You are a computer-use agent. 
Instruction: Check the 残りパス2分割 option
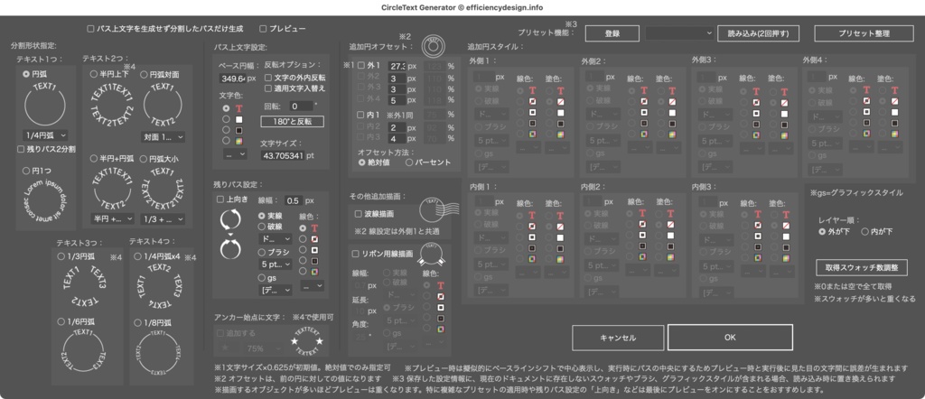click(x=22, y=149)
